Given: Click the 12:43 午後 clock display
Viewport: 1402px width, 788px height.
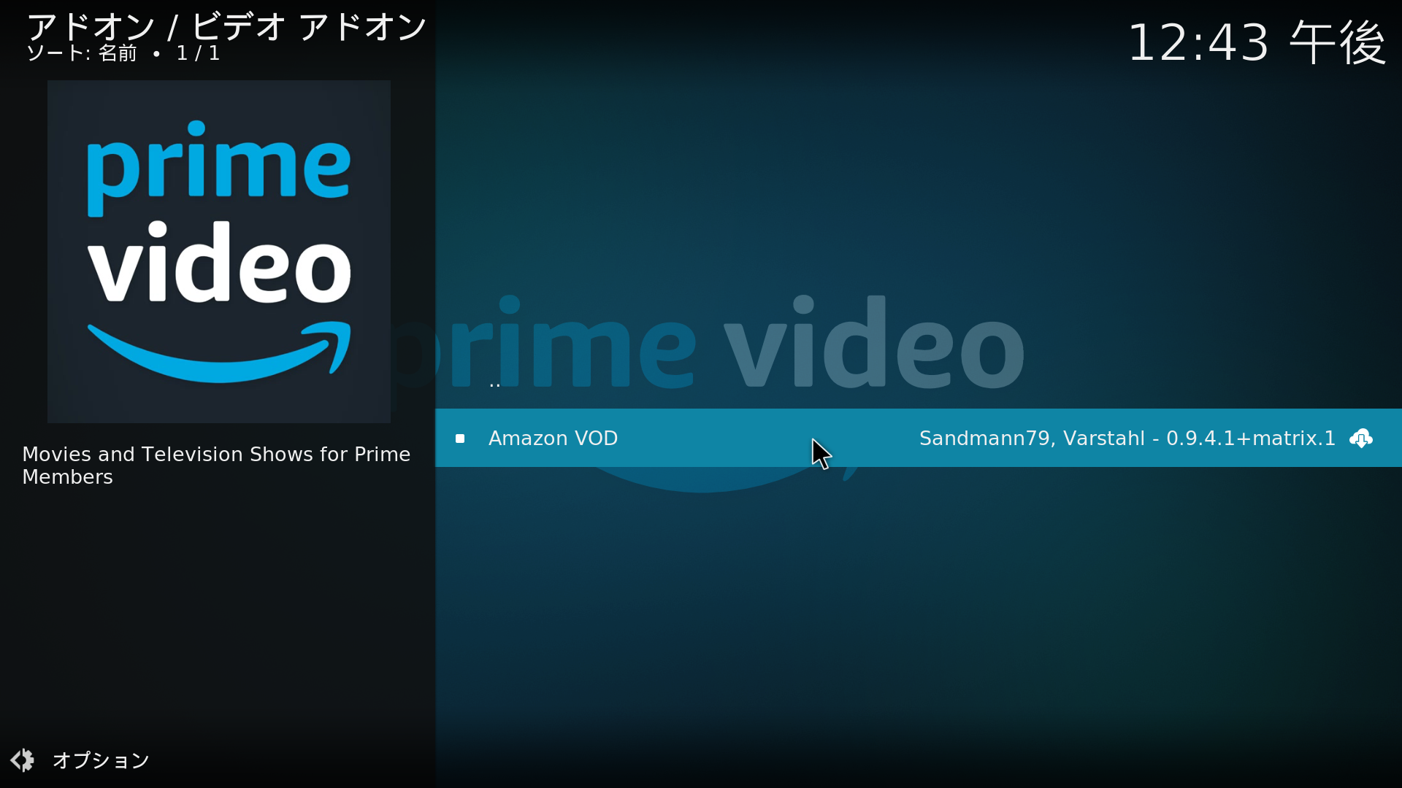Looking at the screenshot, I should pyautogui.click(x=1256, y=44).
